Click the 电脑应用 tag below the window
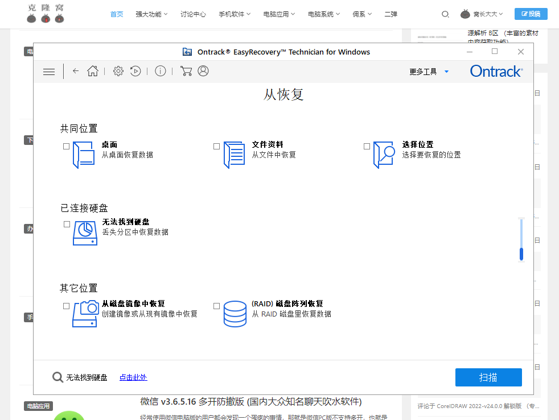Screen dimensions: 559x420 pyautogui.click(x=39, y=406)
